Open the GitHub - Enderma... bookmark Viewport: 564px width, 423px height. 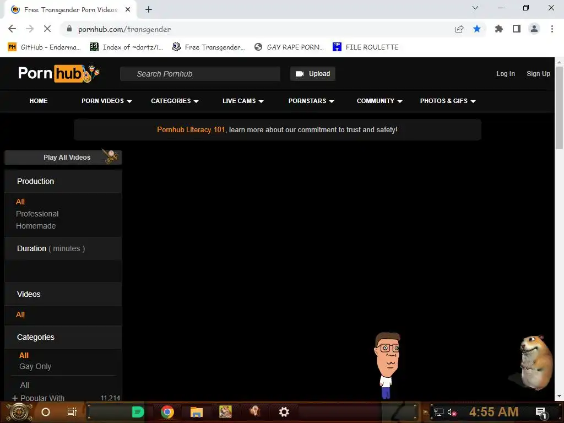tap(44, 47)
